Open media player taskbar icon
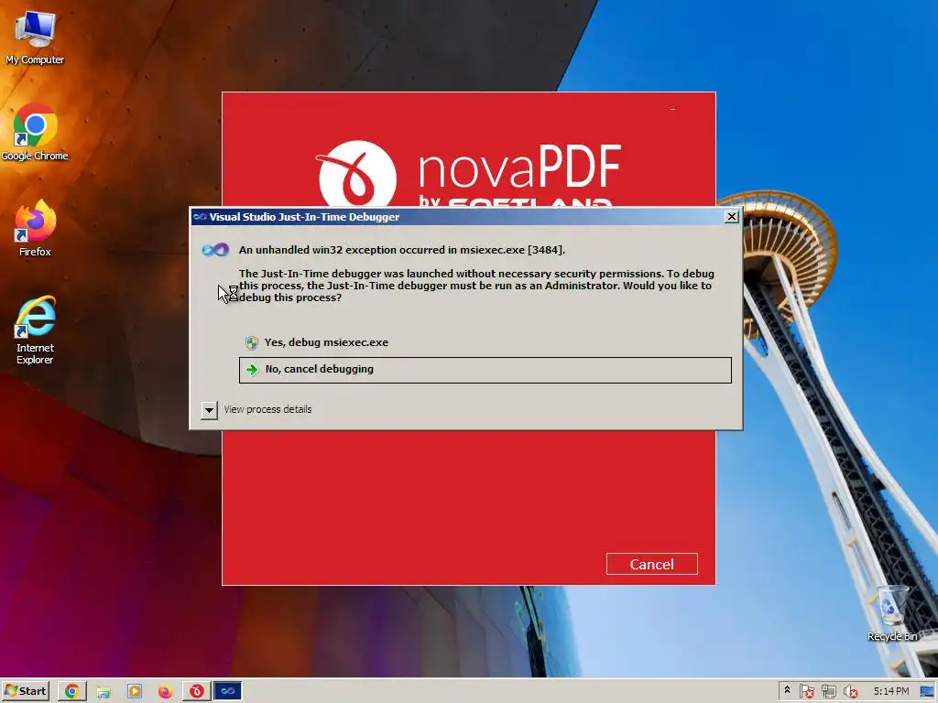Viewport: 938px width, 703px height. 135,692
